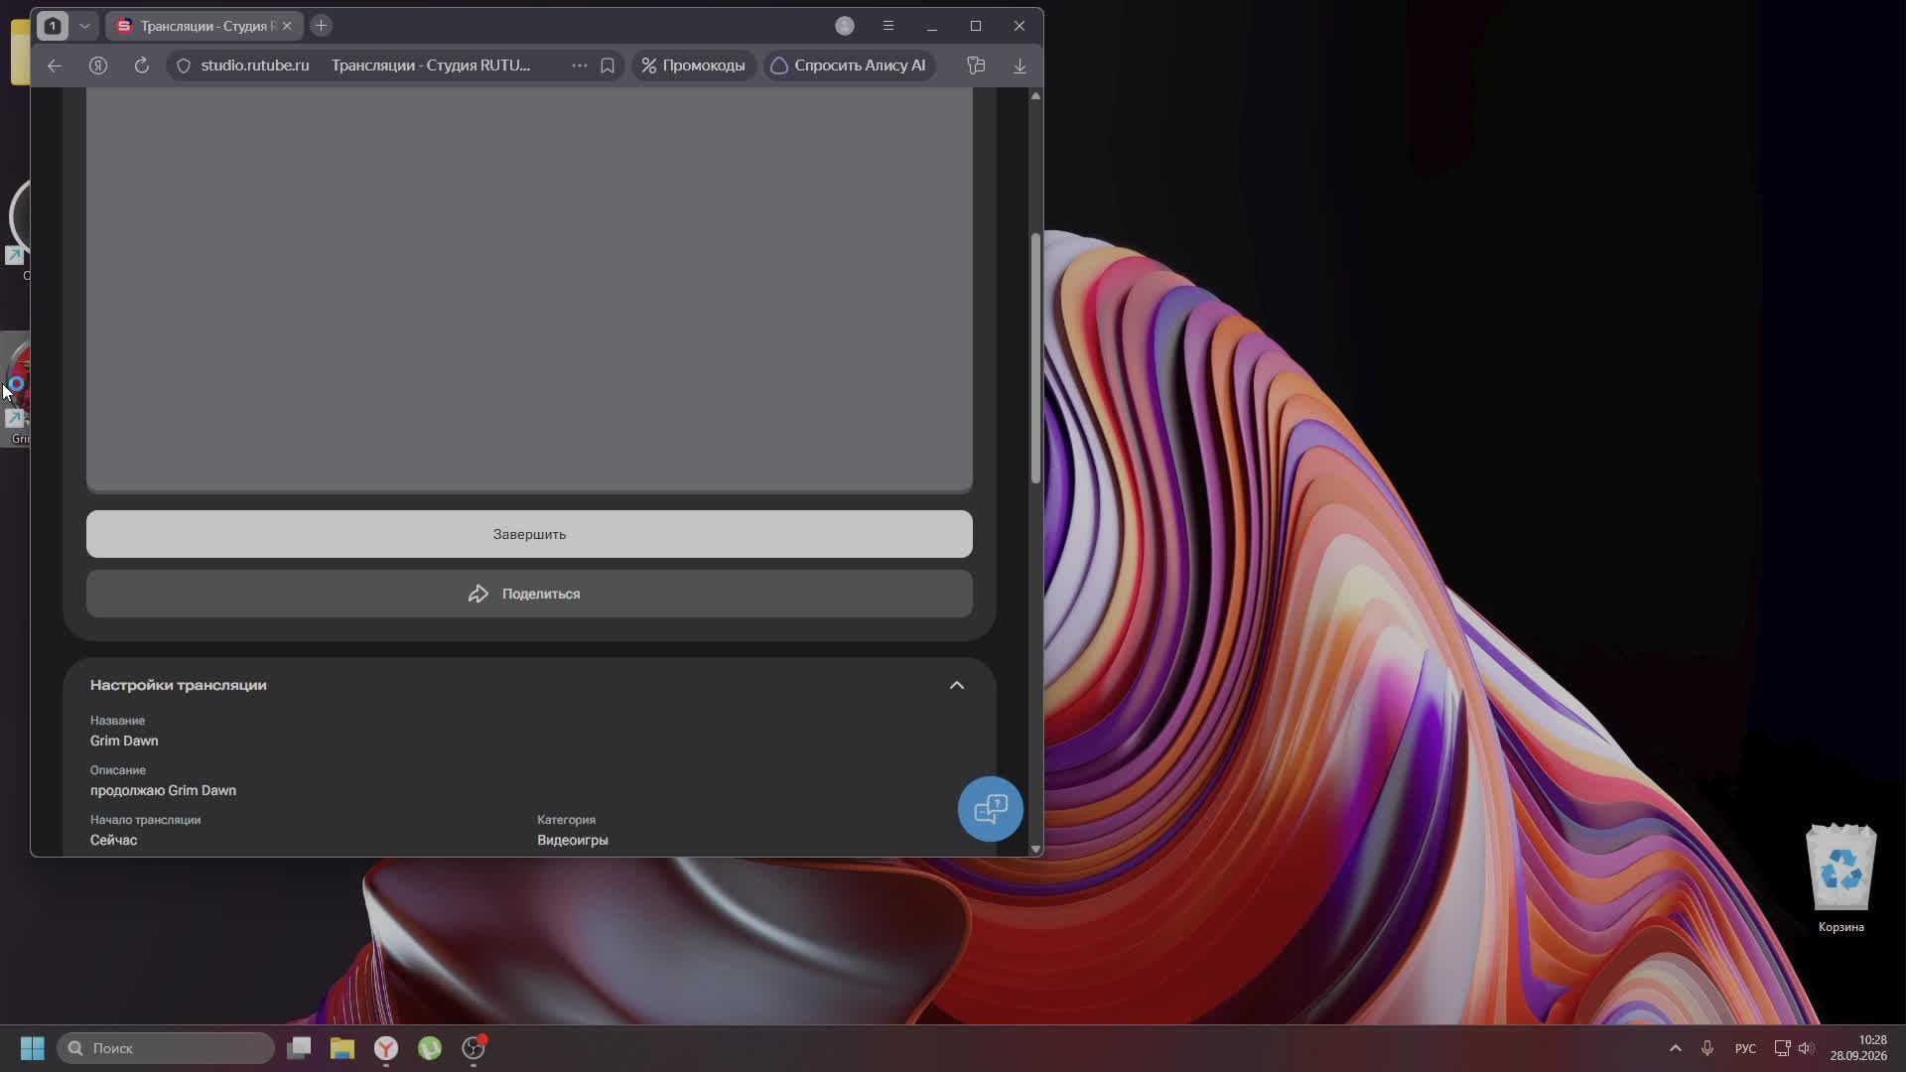Open Yandex Browser from the taskbar
The height and width of the screenshot is (1072, 1906).
click(x=386, y=1048)
